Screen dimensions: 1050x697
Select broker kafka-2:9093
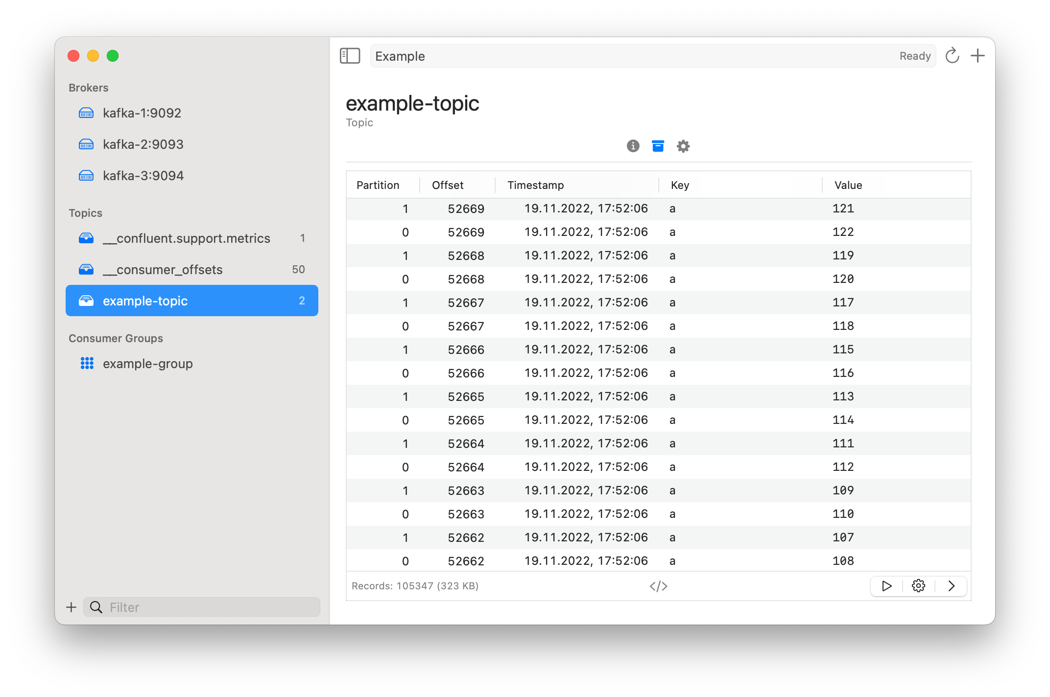pyautogui.click(x=192, y=144)
